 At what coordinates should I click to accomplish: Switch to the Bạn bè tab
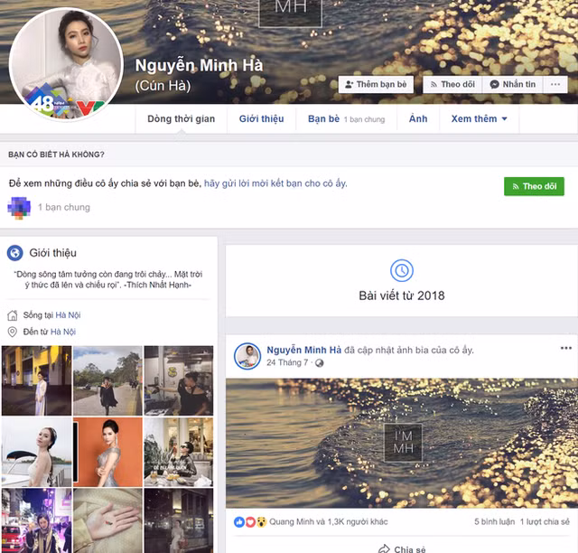point(322,119)
